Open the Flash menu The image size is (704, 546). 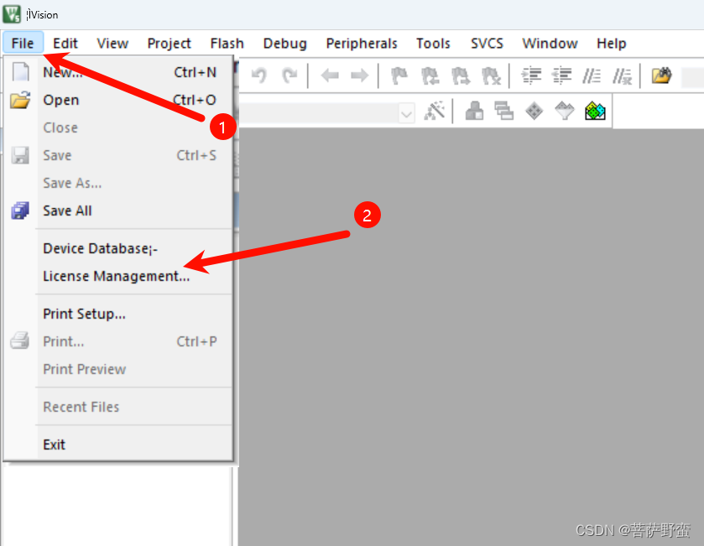[x=227, y=43]
